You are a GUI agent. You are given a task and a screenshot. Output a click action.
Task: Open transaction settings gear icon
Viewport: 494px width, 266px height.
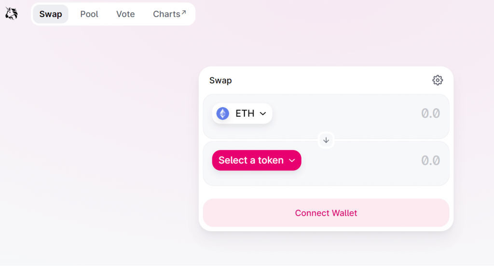tap(437, 80)
